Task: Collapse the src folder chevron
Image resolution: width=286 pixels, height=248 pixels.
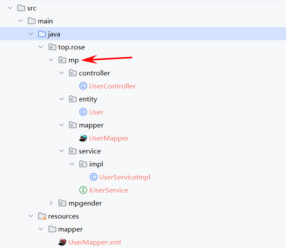Action: (10, 8)
